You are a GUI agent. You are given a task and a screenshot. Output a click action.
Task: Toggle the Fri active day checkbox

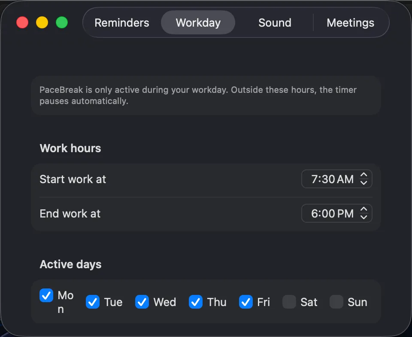click(x=245, y=302)
